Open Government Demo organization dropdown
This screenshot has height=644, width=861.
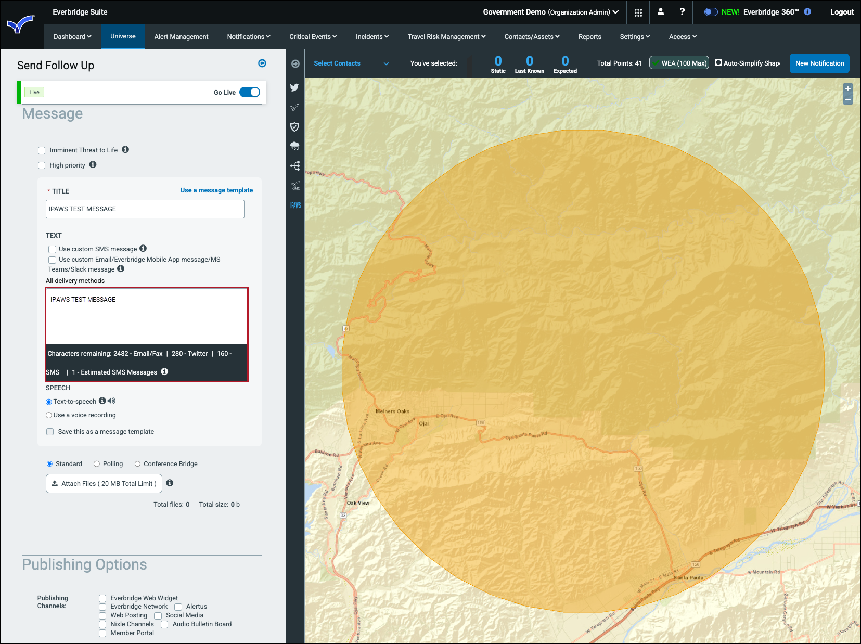click(551, 12)
